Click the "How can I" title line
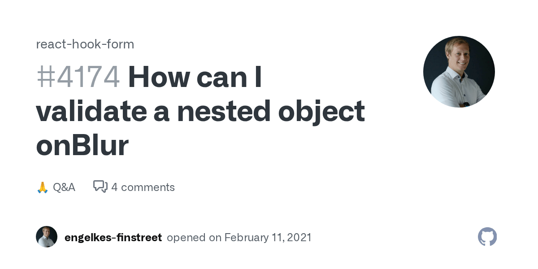This screenshot has width=538, height=269. pyautogui.click(x=195, y=77)
